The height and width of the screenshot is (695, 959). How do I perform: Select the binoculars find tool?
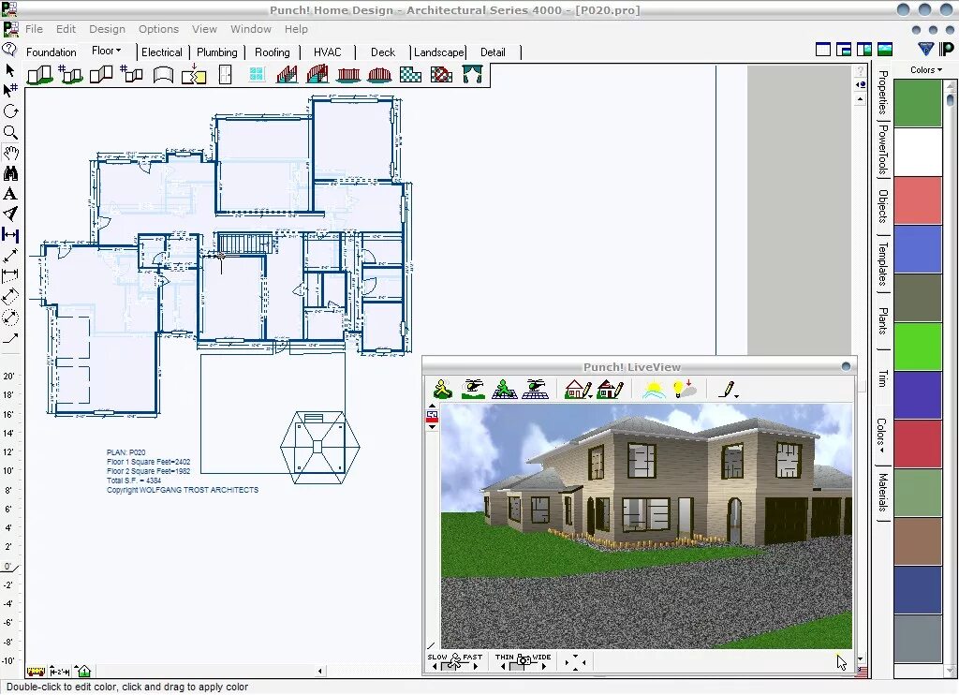pos(10,174)
